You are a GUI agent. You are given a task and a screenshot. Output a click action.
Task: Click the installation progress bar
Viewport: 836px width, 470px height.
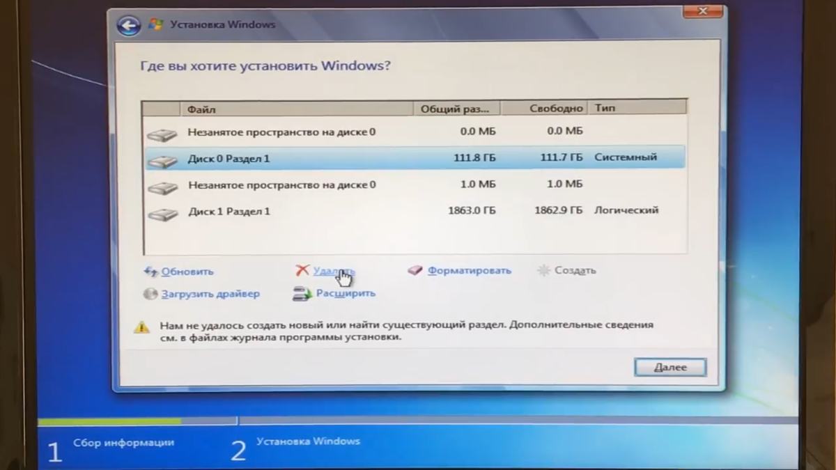tap(418, 421)
